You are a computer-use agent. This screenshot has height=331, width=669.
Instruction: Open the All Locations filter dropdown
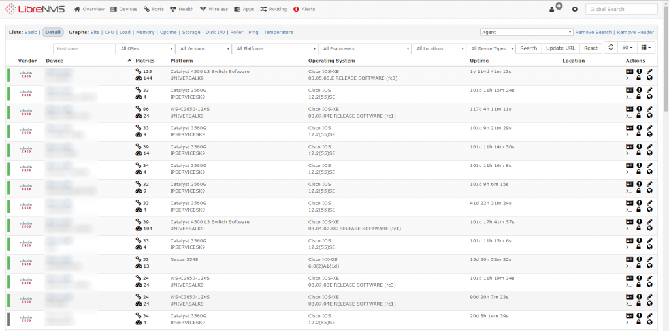click(x=438, y=48)
